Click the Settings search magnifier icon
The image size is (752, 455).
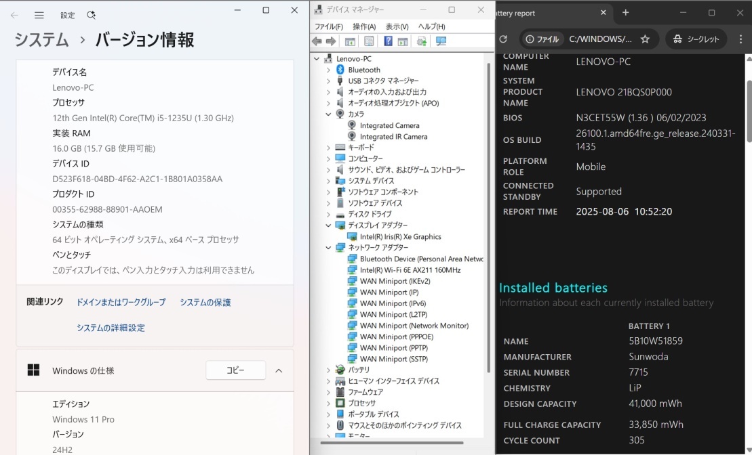point(91,16)
